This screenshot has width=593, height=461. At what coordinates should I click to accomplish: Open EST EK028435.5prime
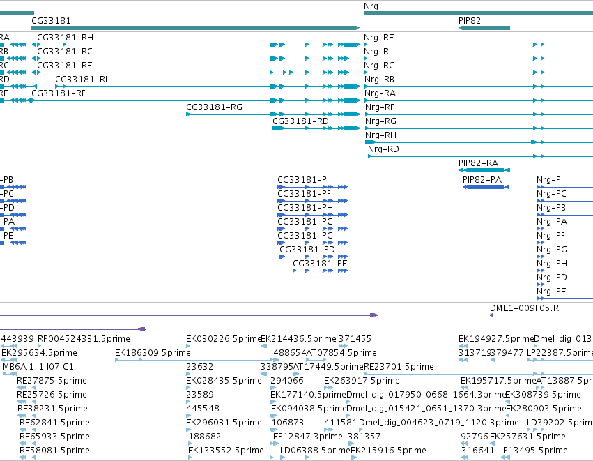coord(224,381)
